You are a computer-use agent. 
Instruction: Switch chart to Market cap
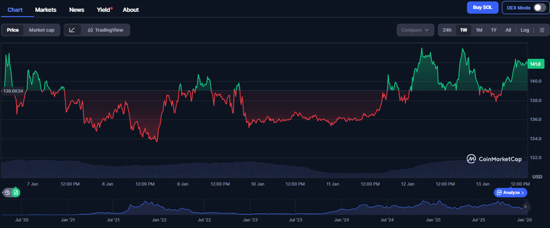41,30
